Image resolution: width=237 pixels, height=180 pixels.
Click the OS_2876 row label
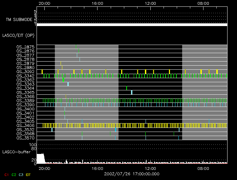25,51
